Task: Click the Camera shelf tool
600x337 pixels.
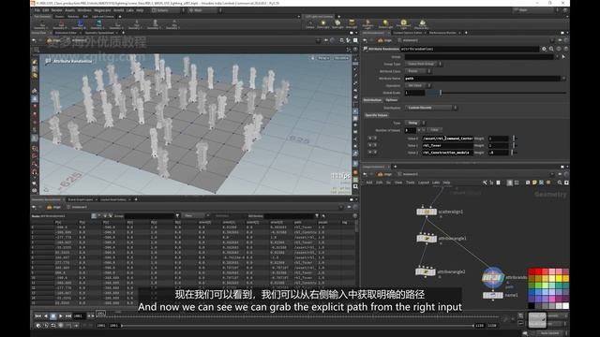Action: click(310, 24)
